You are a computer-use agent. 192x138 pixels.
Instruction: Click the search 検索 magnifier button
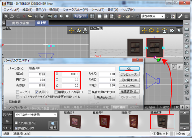(53, 125)
